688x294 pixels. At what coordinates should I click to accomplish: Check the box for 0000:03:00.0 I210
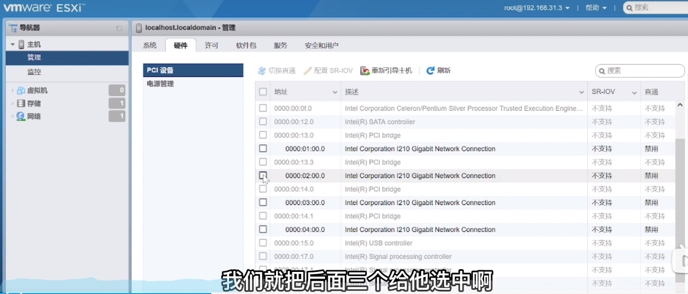(x=263, y=202)
